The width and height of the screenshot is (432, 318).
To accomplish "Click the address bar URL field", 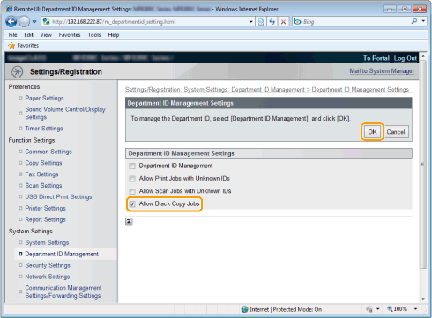I will click(148, 22).
